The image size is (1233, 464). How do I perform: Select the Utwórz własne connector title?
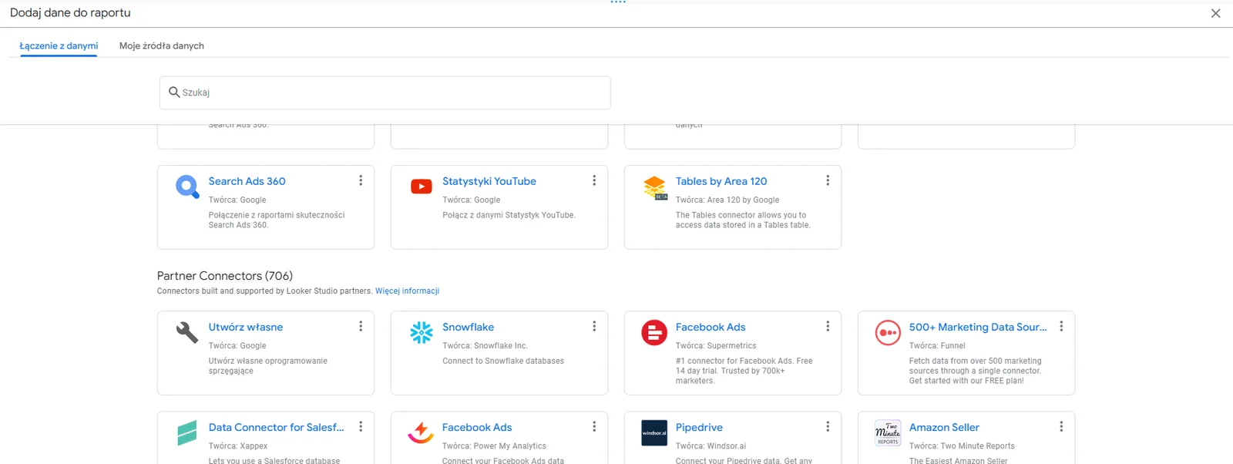coord(246,327)
